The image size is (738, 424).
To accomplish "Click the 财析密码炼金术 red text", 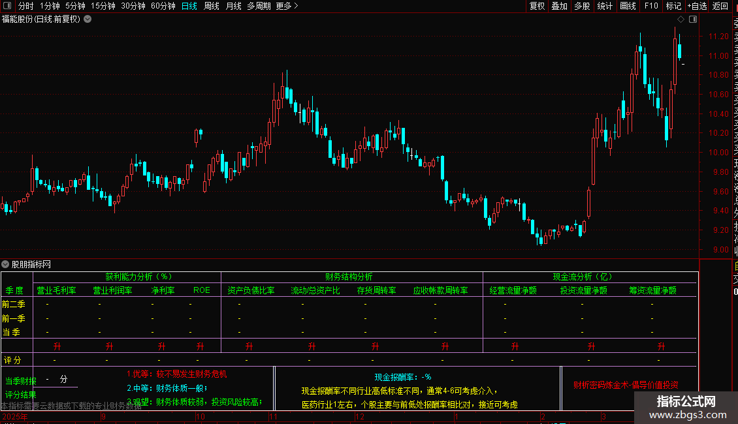I will [x=626, y=385].
